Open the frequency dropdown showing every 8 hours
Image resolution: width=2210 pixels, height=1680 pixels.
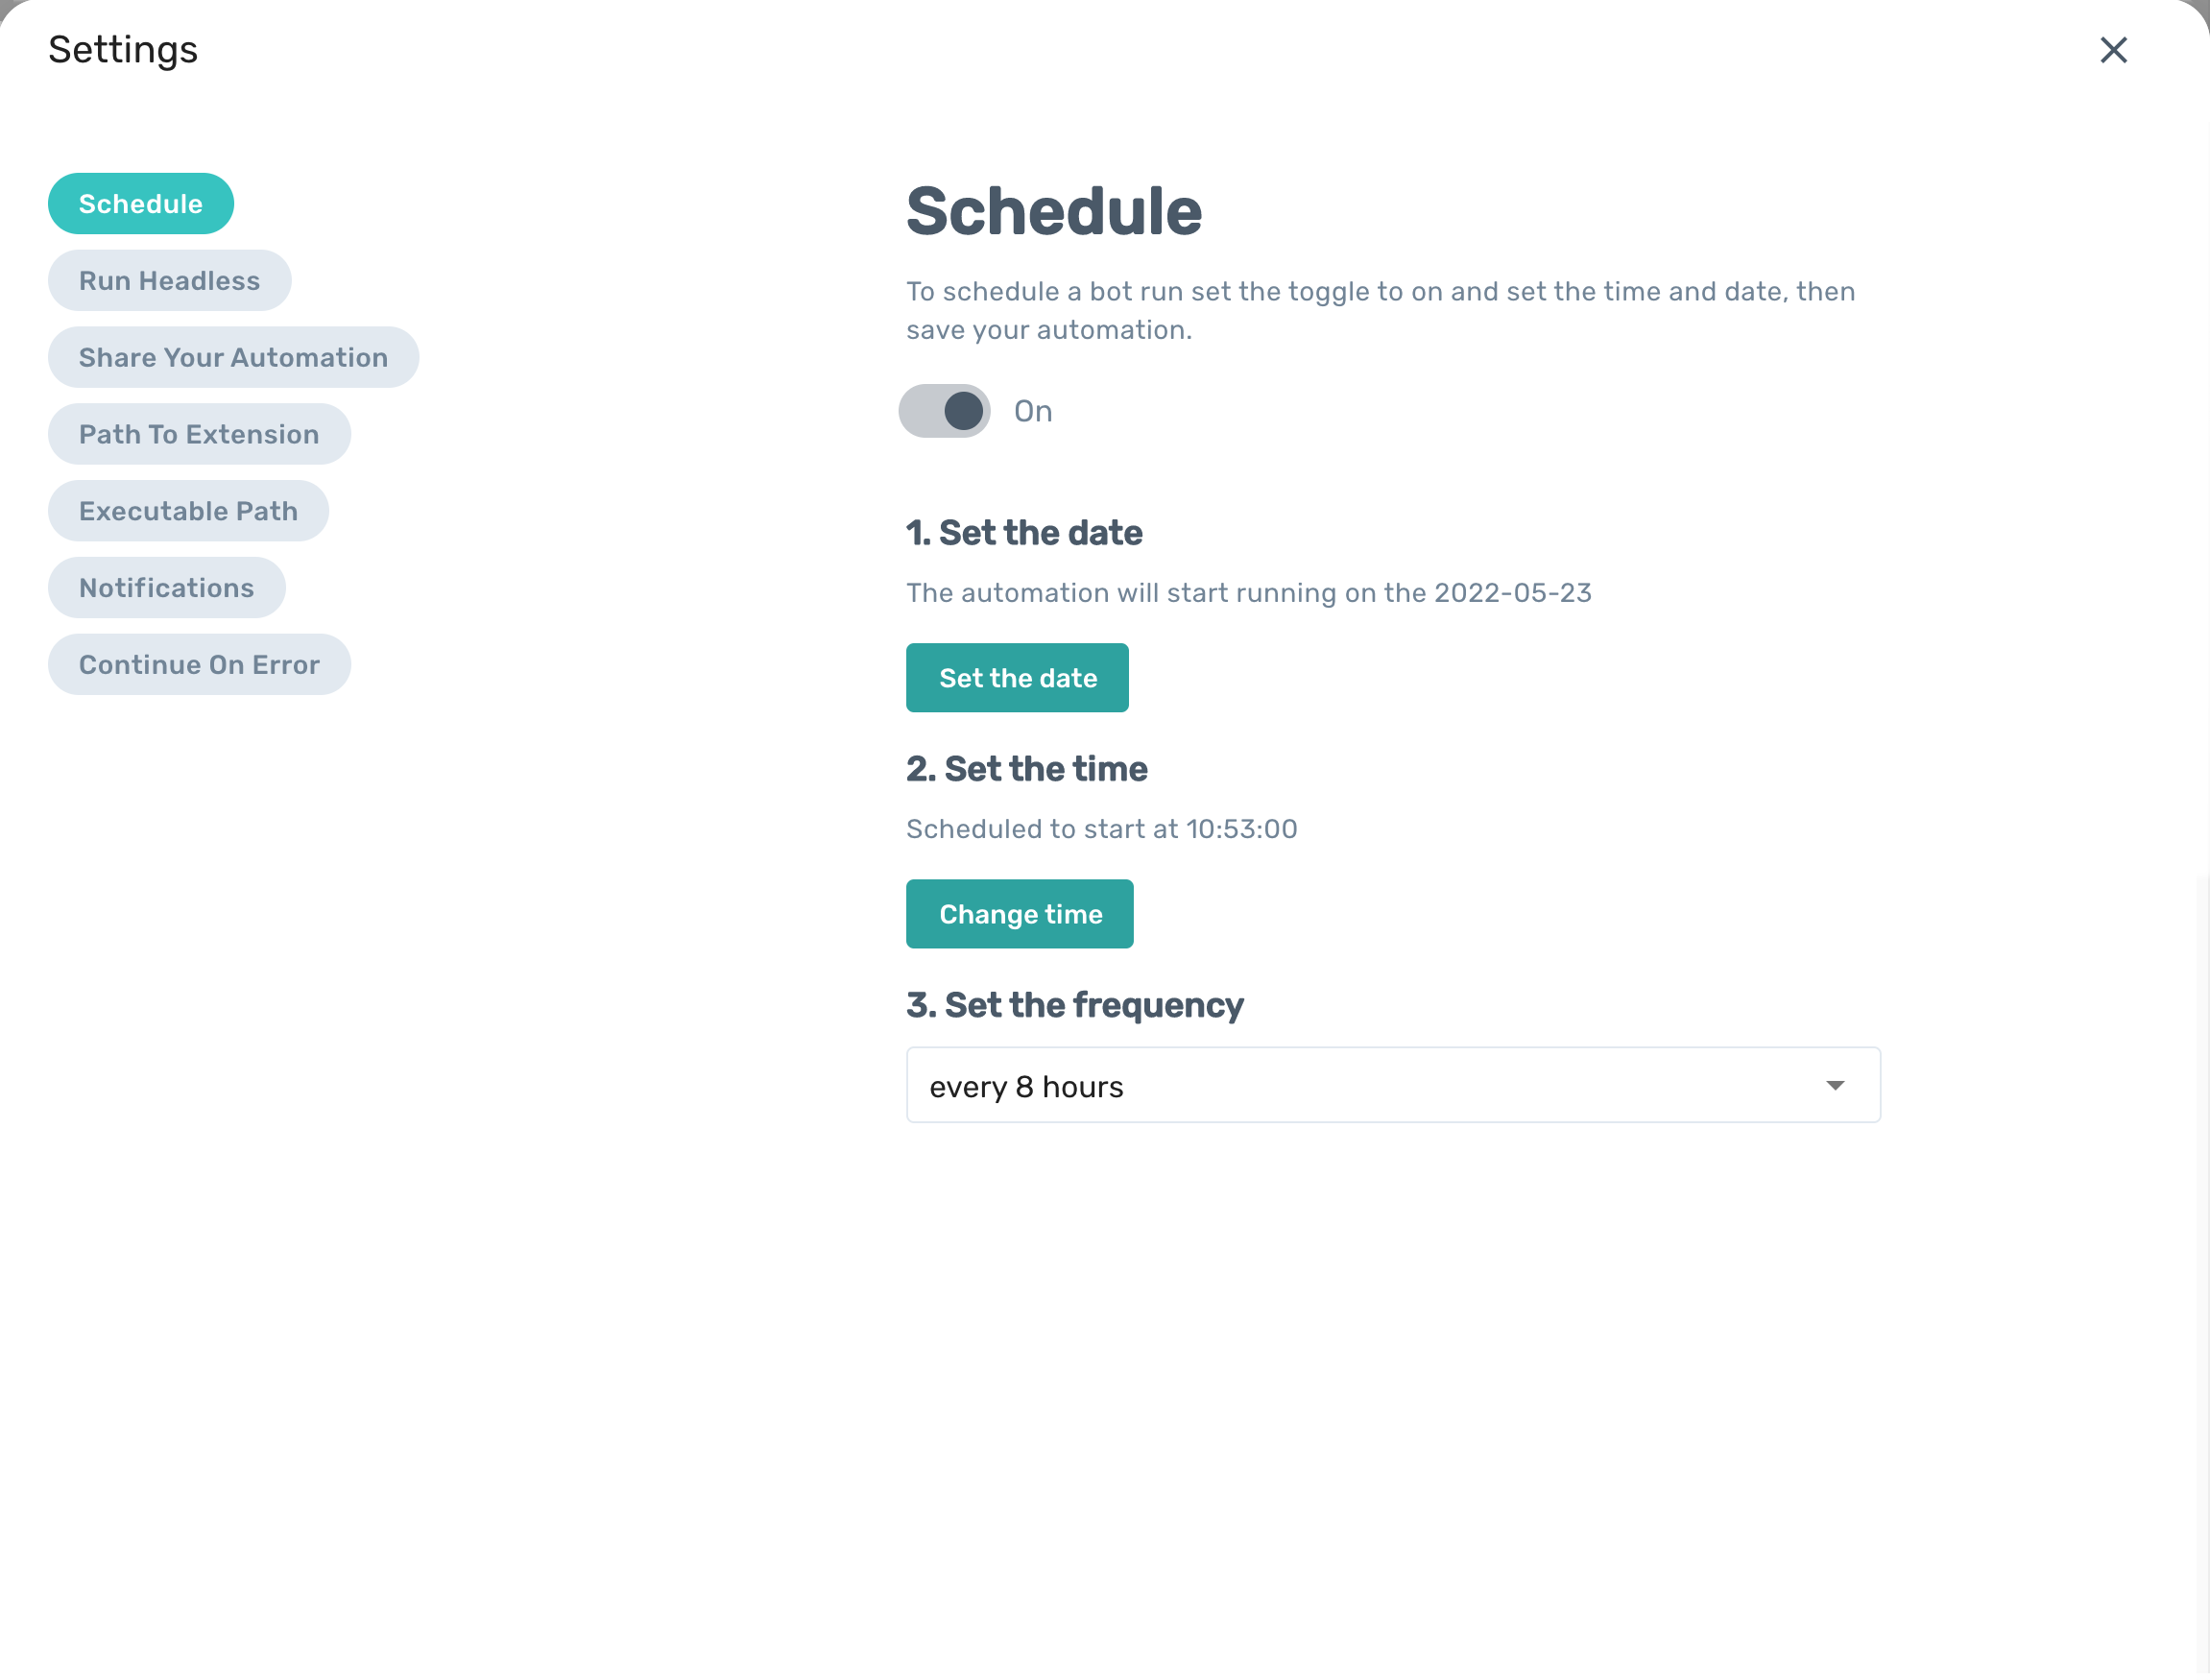pyautogui.click(x=1391, y=1086)
